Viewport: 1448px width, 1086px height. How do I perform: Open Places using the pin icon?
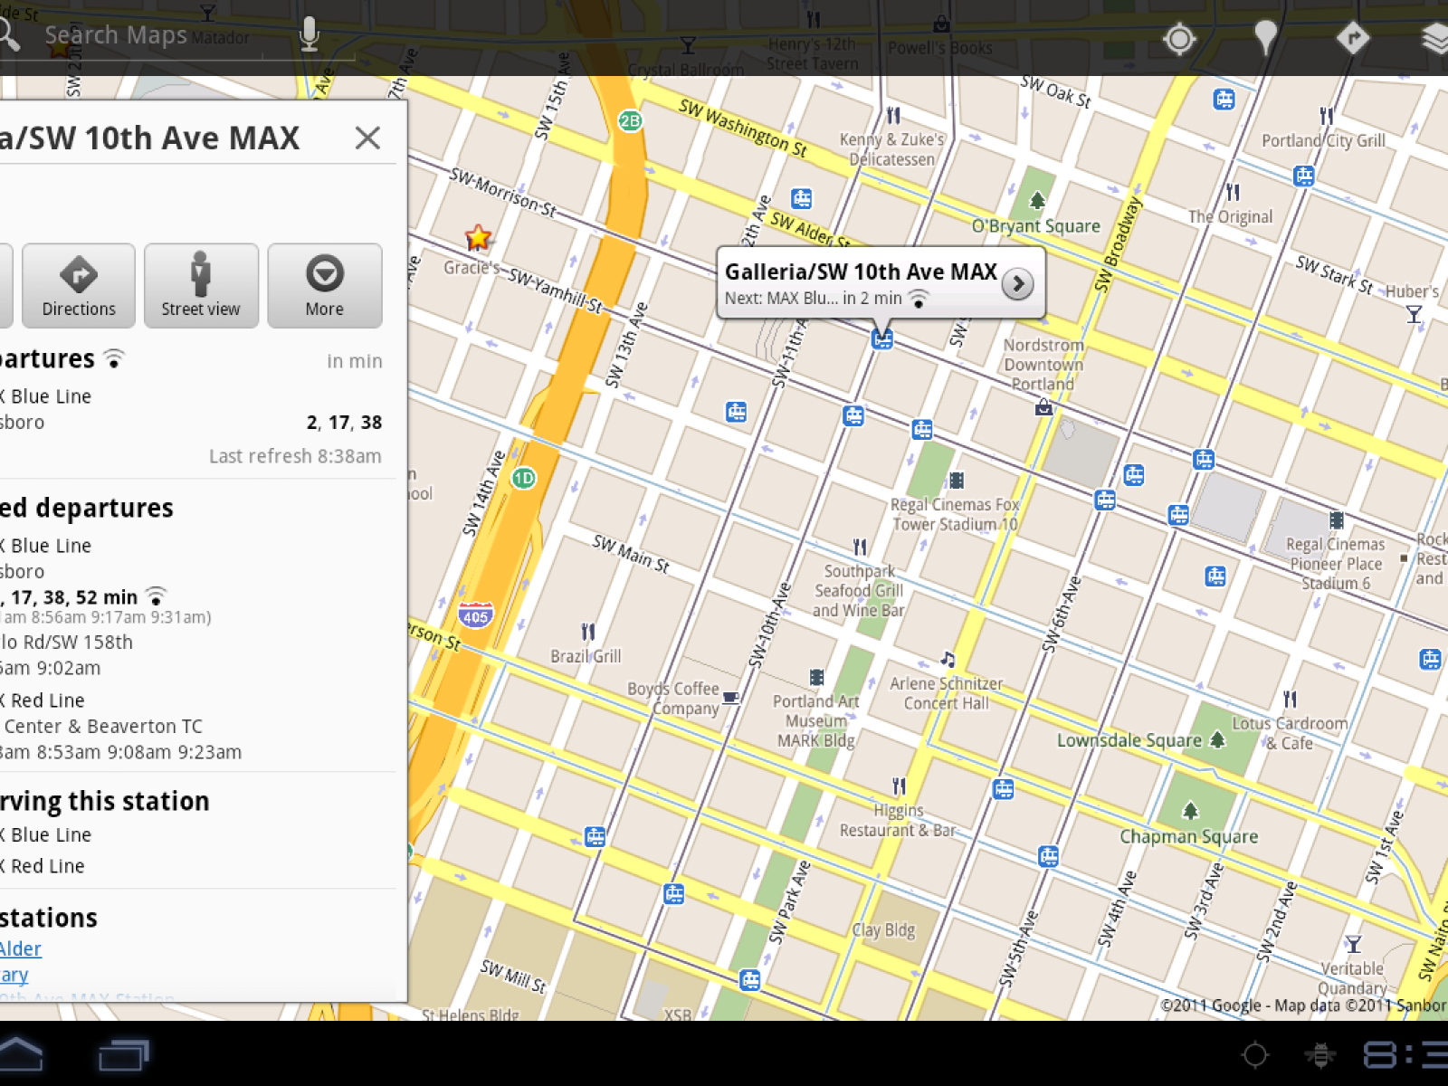point(1265,38)
